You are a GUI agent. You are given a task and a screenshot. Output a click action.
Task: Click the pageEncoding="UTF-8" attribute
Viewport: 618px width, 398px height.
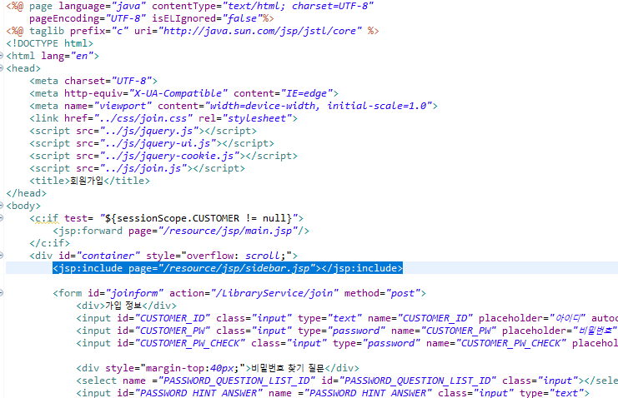tap(88, 18)
